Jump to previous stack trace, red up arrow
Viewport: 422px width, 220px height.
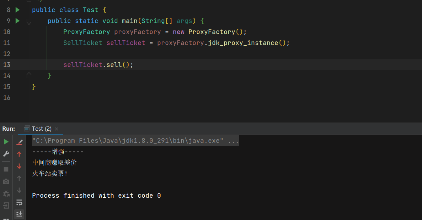[20, 154]
